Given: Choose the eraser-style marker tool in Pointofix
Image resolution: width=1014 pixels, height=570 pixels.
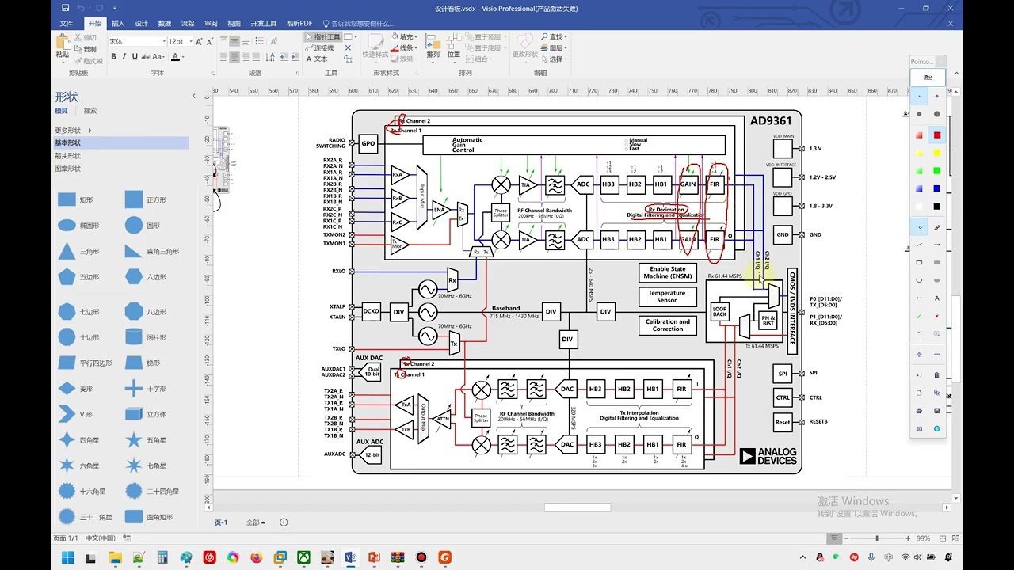Looking at the screenshot, I should tap(937, 226).
